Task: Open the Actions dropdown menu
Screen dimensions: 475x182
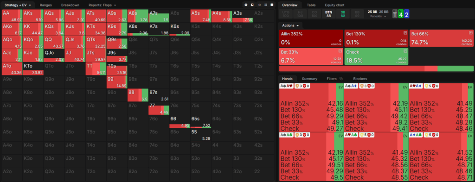Action: click(290, 25)
